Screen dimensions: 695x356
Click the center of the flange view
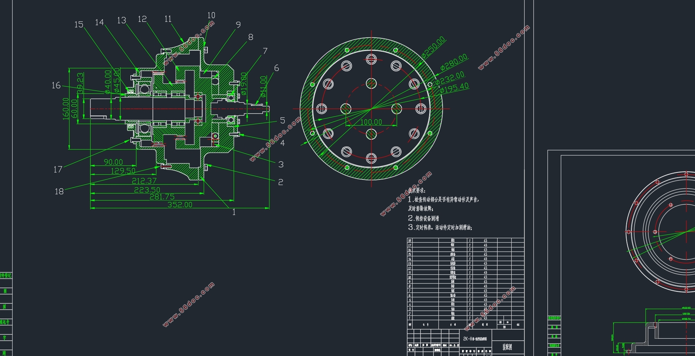371,109
